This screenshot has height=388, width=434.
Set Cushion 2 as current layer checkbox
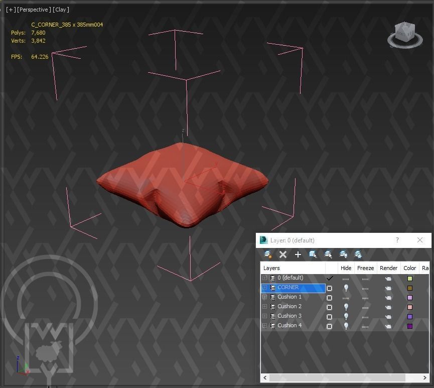pos(329,307)
